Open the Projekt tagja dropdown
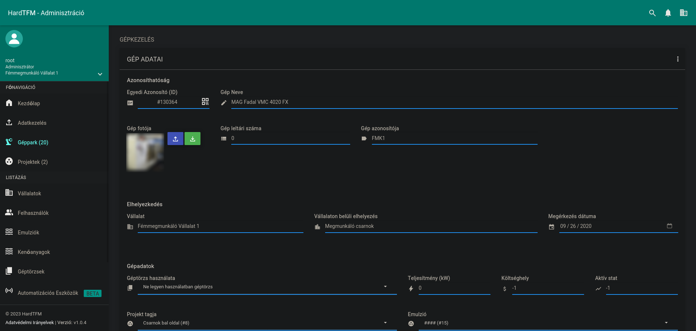 tap(385, 323)
